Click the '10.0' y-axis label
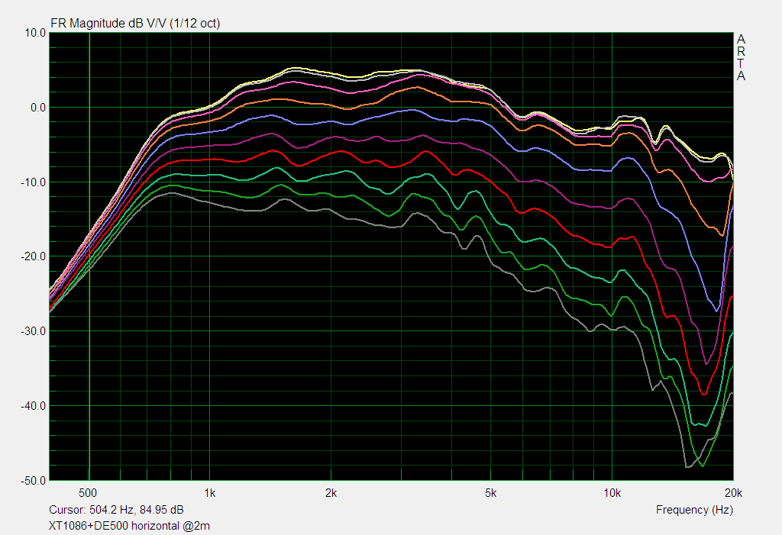This screenshot has width=782, height=535. 35,33
